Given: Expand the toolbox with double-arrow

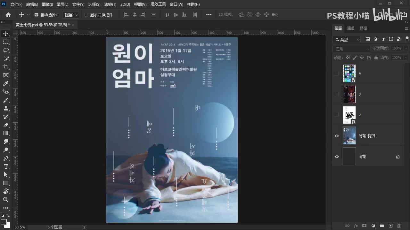Looking at the screenshot, I should point(2,22).
